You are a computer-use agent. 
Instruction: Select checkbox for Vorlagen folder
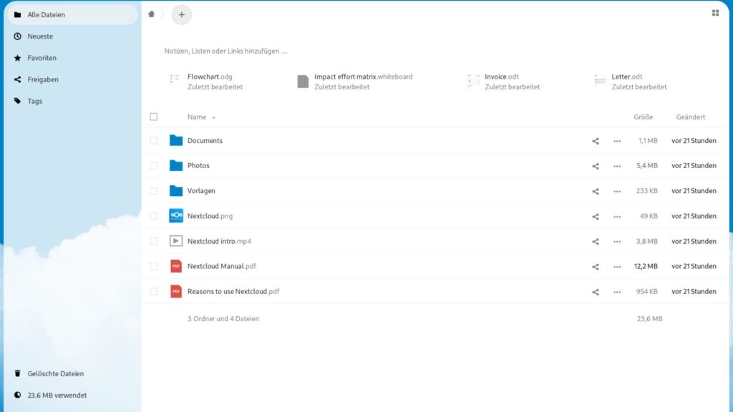(154, 190)
